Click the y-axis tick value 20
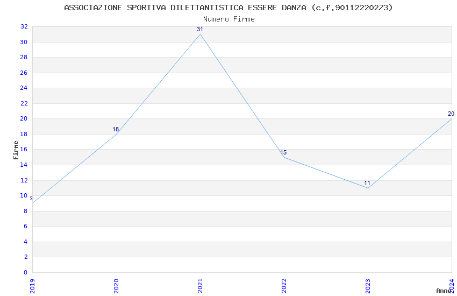Viewport: 457px width, 296px height. tap(24, 119)
